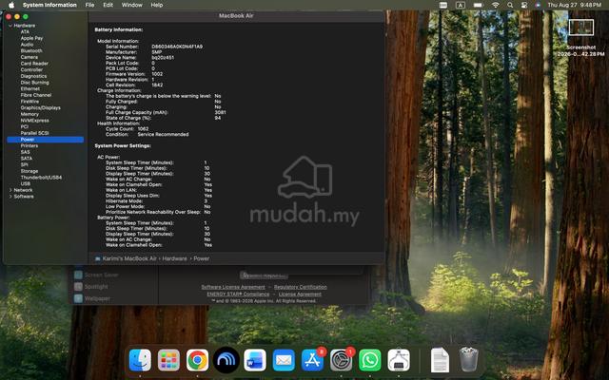Select Spotlight in the Settings window sidebar
This screenshot has height=380, width=609.
pyautogui.click(x=96, y=287)
